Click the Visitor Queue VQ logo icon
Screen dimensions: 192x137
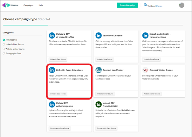click(x=145, y=70)
